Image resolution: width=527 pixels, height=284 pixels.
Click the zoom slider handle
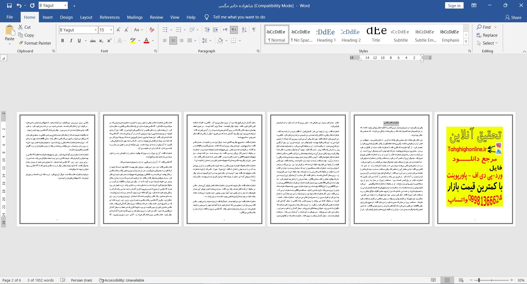479,280
